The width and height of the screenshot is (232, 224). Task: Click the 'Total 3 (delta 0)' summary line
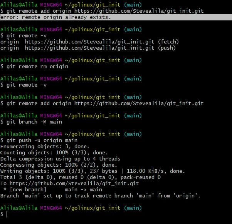(80, 177)
